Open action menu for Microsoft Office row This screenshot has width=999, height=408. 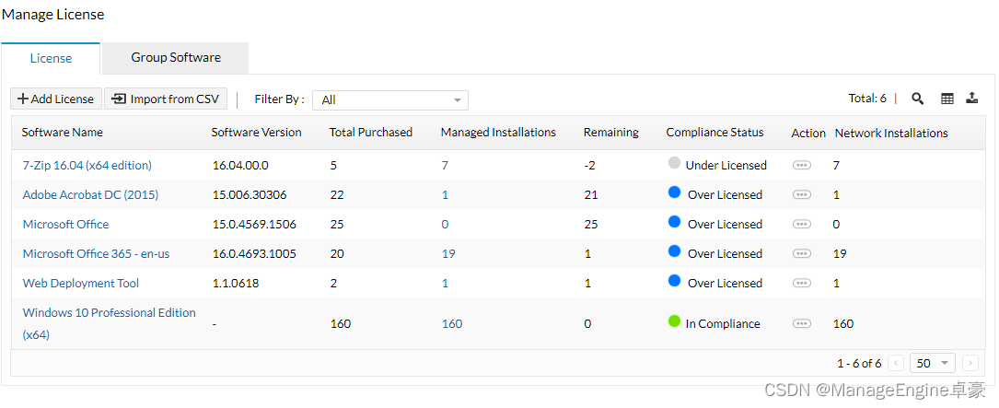coord(801,224)
